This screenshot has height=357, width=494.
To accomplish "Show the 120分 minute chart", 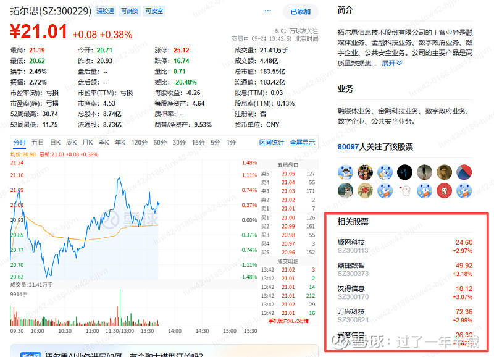I will point(140,143).
